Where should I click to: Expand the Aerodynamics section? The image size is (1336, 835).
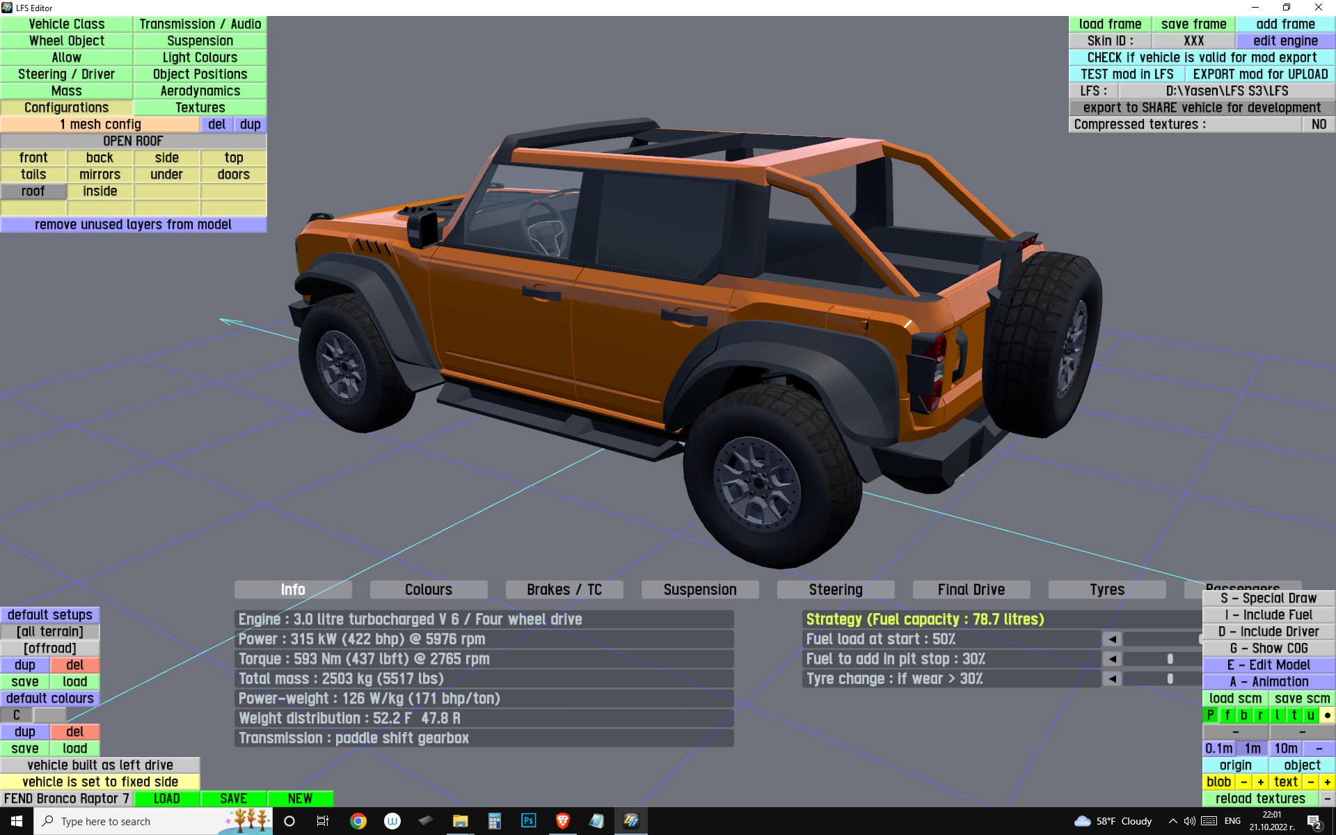(200, 90)
